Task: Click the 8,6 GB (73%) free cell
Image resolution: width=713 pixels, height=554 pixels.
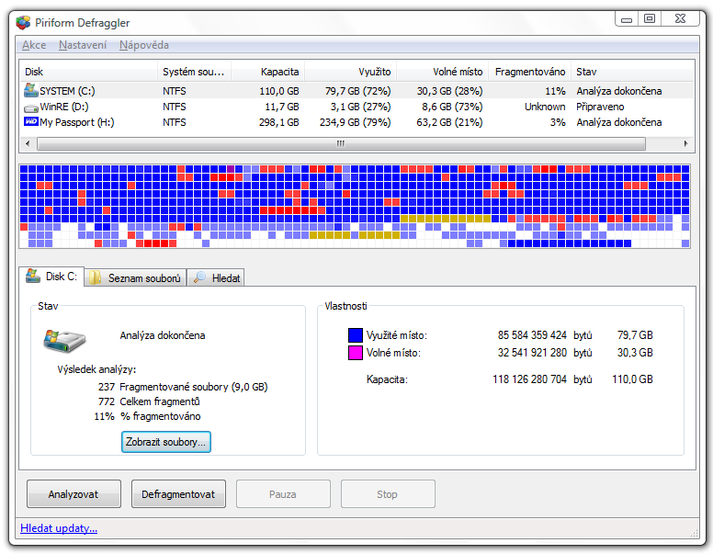Action: 452,107
